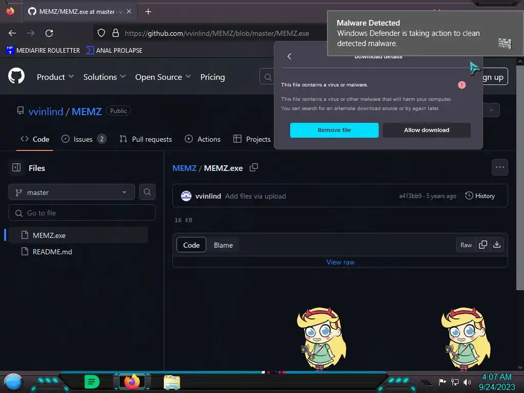
Task: Open the three-dot more options menu
Action: pyautogui.click(x=500, y=167)
